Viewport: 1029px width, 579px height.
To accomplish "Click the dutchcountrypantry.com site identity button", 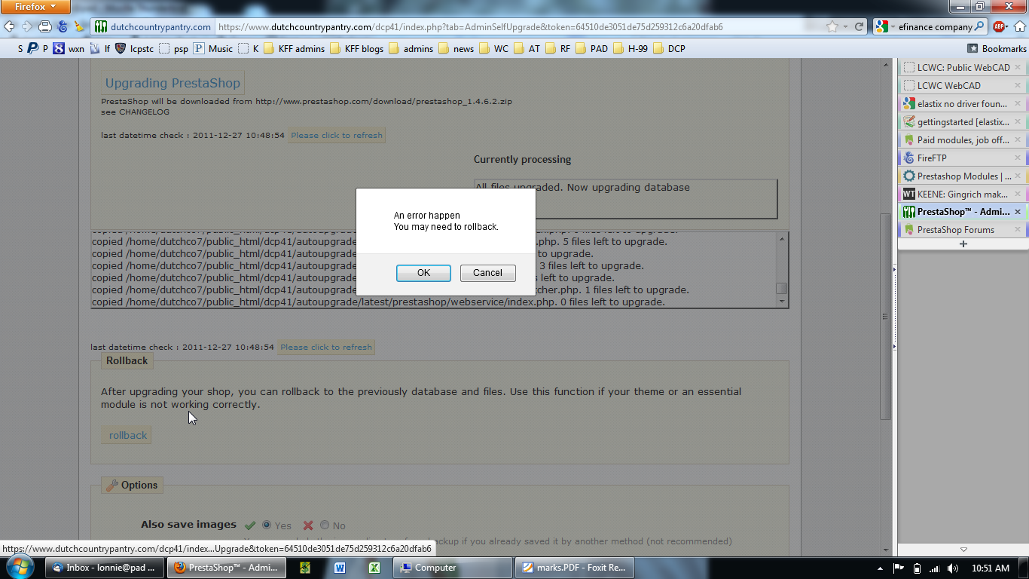I will click(x=154, y=26).
